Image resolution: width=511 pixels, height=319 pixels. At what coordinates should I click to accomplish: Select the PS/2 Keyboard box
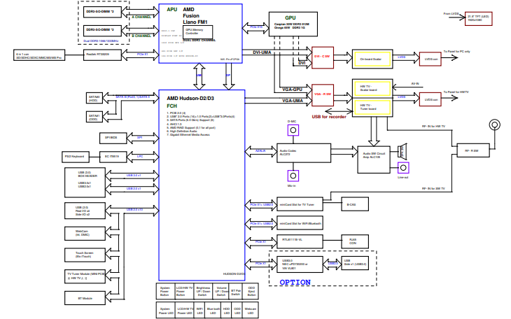pyautogui.click(x=76, y=157)
